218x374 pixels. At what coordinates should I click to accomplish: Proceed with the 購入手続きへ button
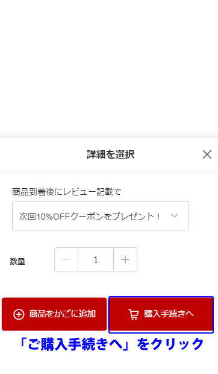(x=161, y=314)
